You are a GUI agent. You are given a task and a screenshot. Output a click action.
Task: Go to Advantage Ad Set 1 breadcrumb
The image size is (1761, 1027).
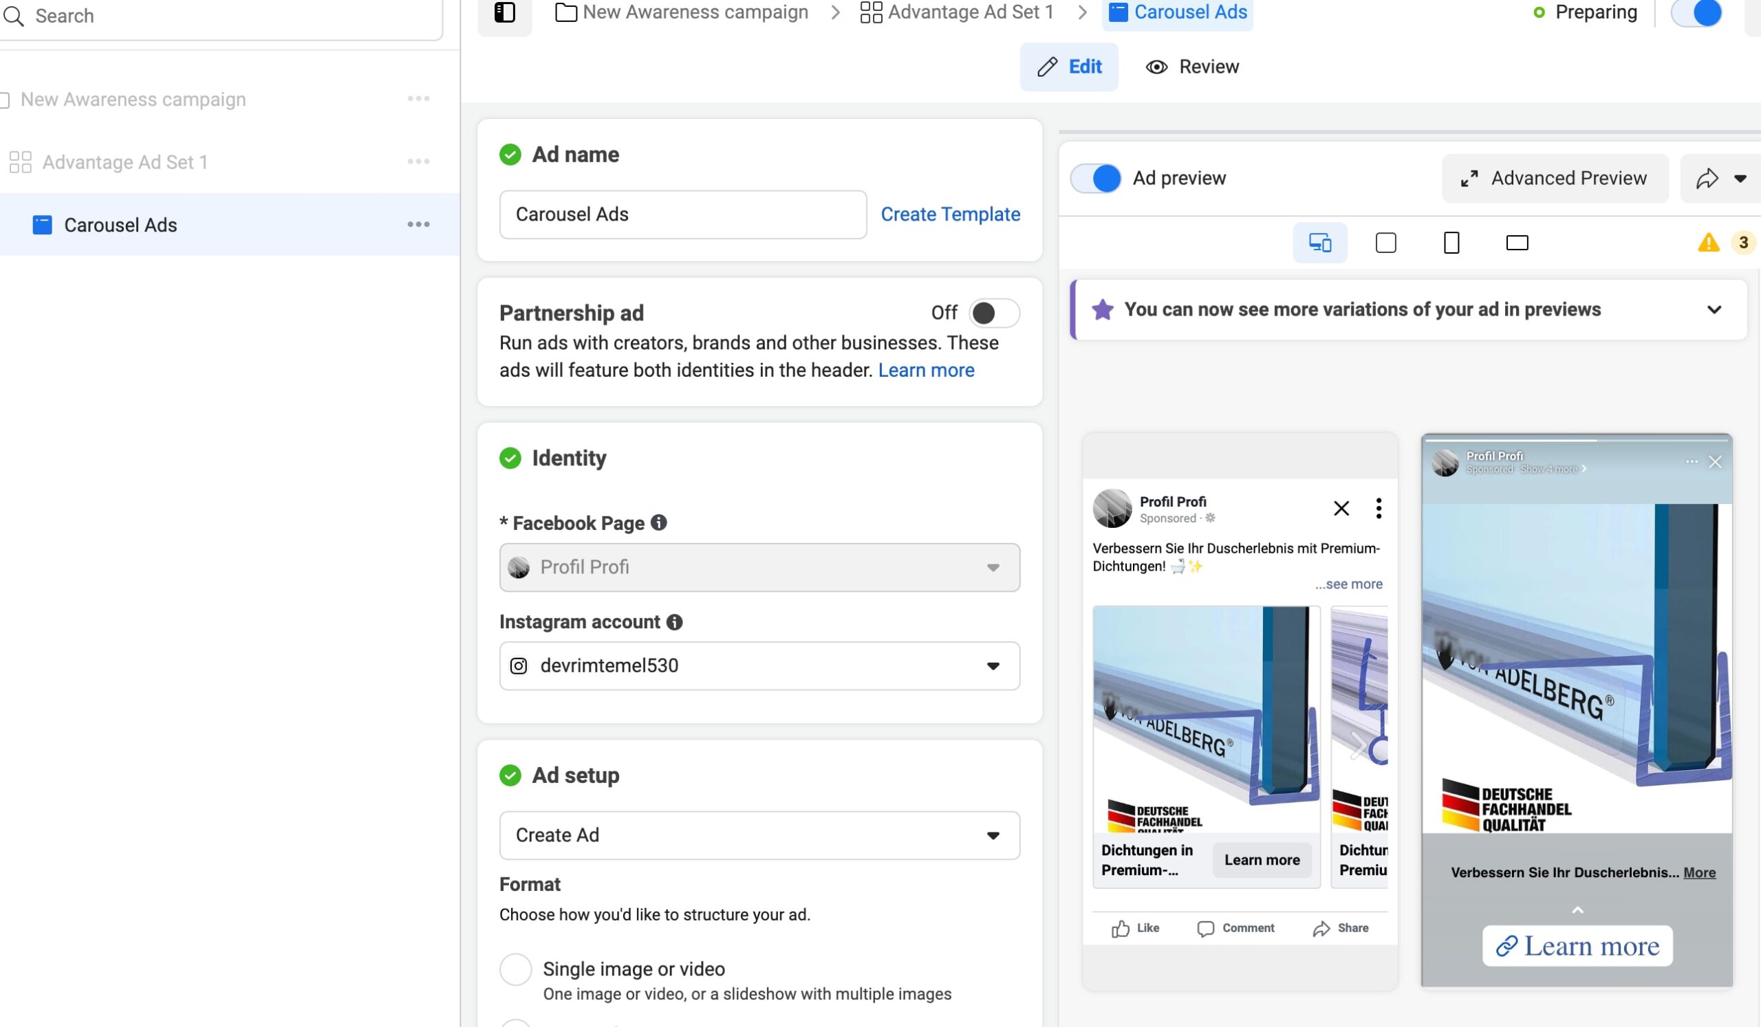point(957,12)
